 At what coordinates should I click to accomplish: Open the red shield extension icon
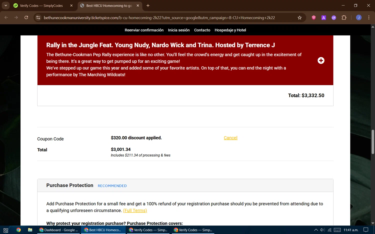point(314,17)
